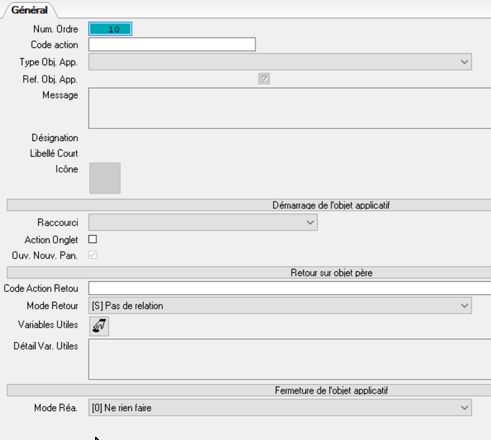Click inside the Message text area

point(289,108)
